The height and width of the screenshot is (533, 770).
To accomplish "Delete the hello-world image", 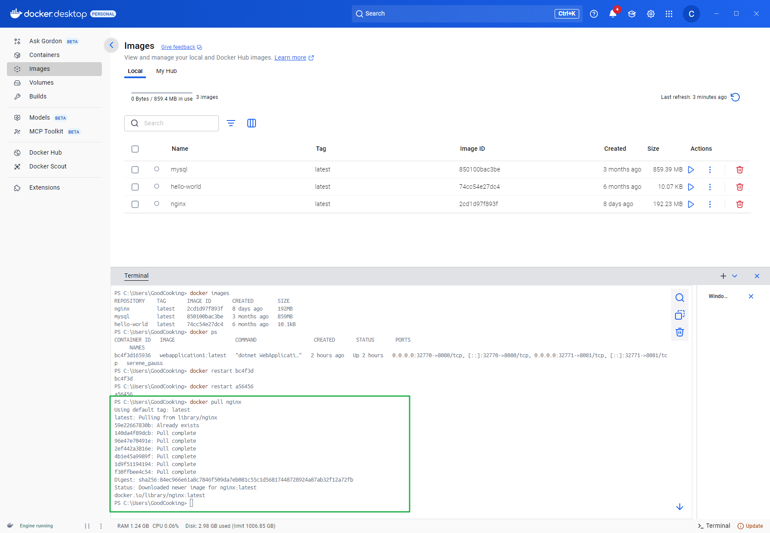I will coord(740,187).
